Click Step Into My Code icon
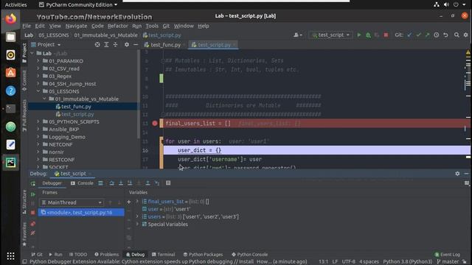 (x=130, y=183)
